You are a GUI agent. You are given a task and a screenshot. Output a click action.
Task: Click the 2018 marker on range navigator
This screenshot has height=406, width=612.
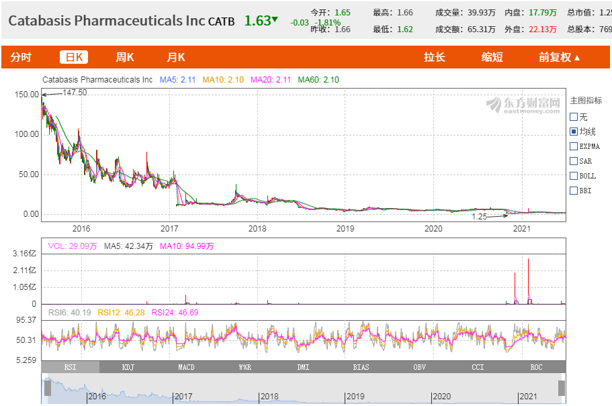coord(269,396)
